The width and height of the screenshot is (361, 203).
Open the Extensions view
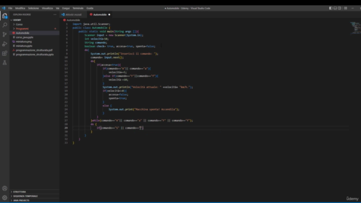(x=5, y=53)
